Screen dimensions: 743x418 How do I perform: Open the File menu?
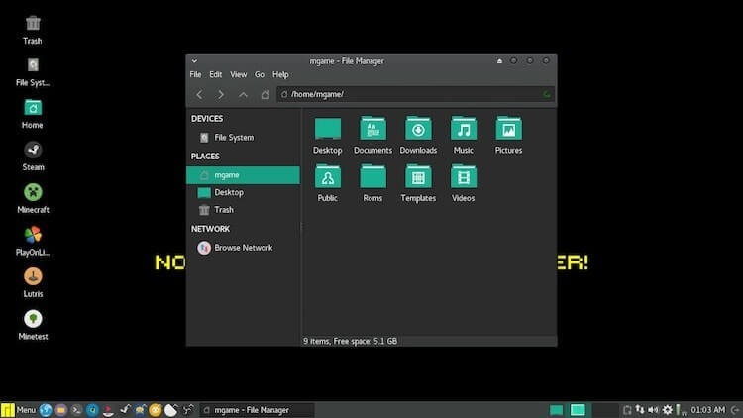click(195, 74)
